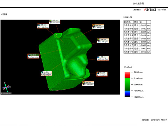
Task: Click the color icon on the 1点差分1 callout
Action: tap(38, 25)
